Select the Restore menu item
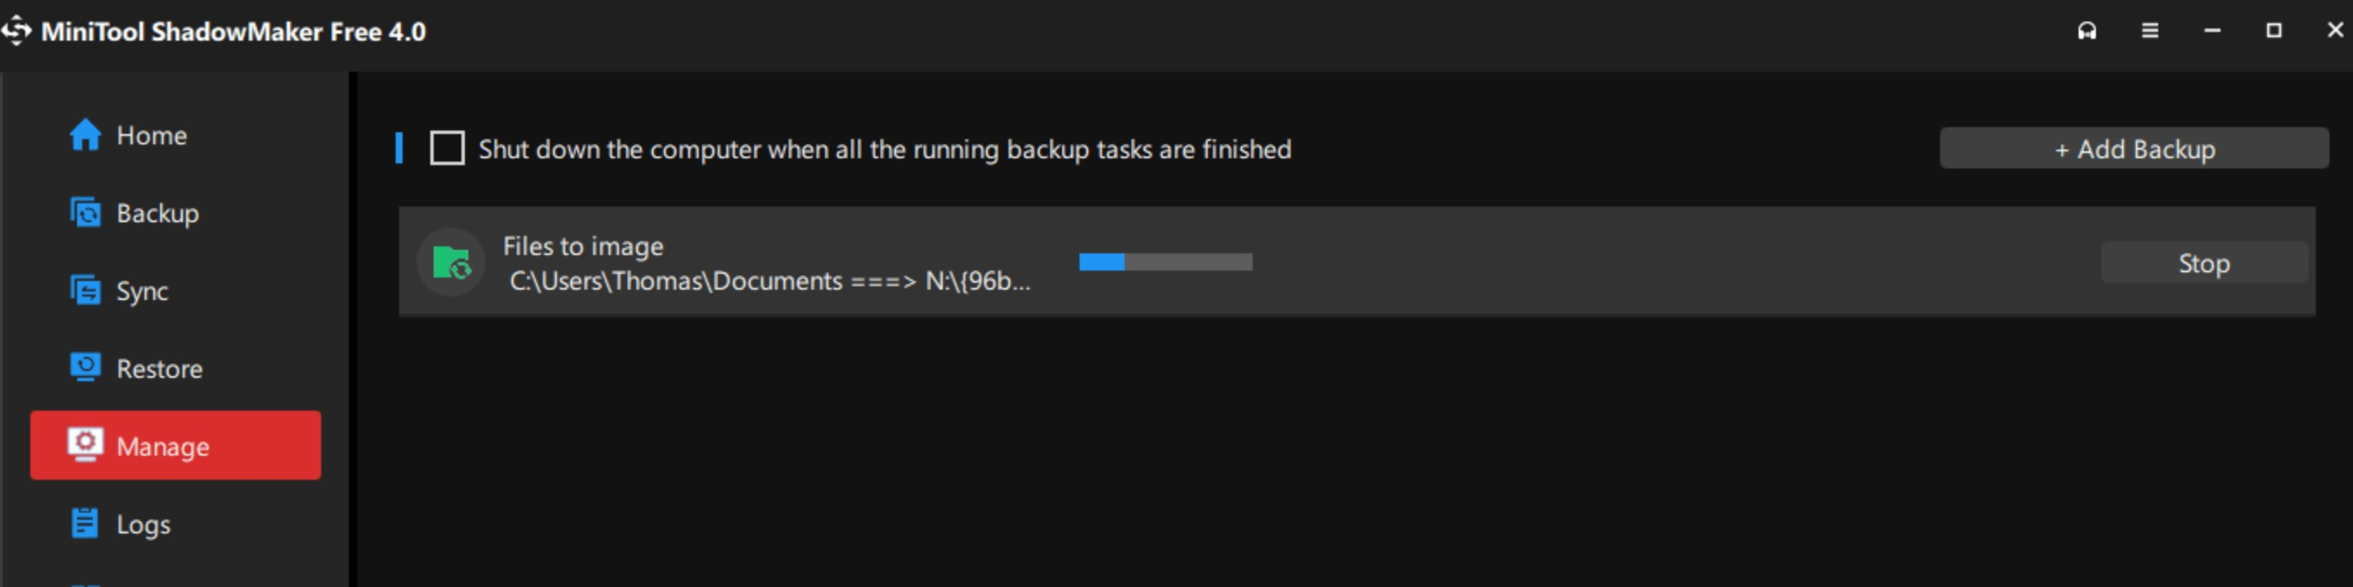 [159, 369]
